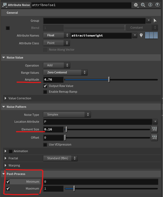Enable Use VEXpression checkbox

click(45, 145)
